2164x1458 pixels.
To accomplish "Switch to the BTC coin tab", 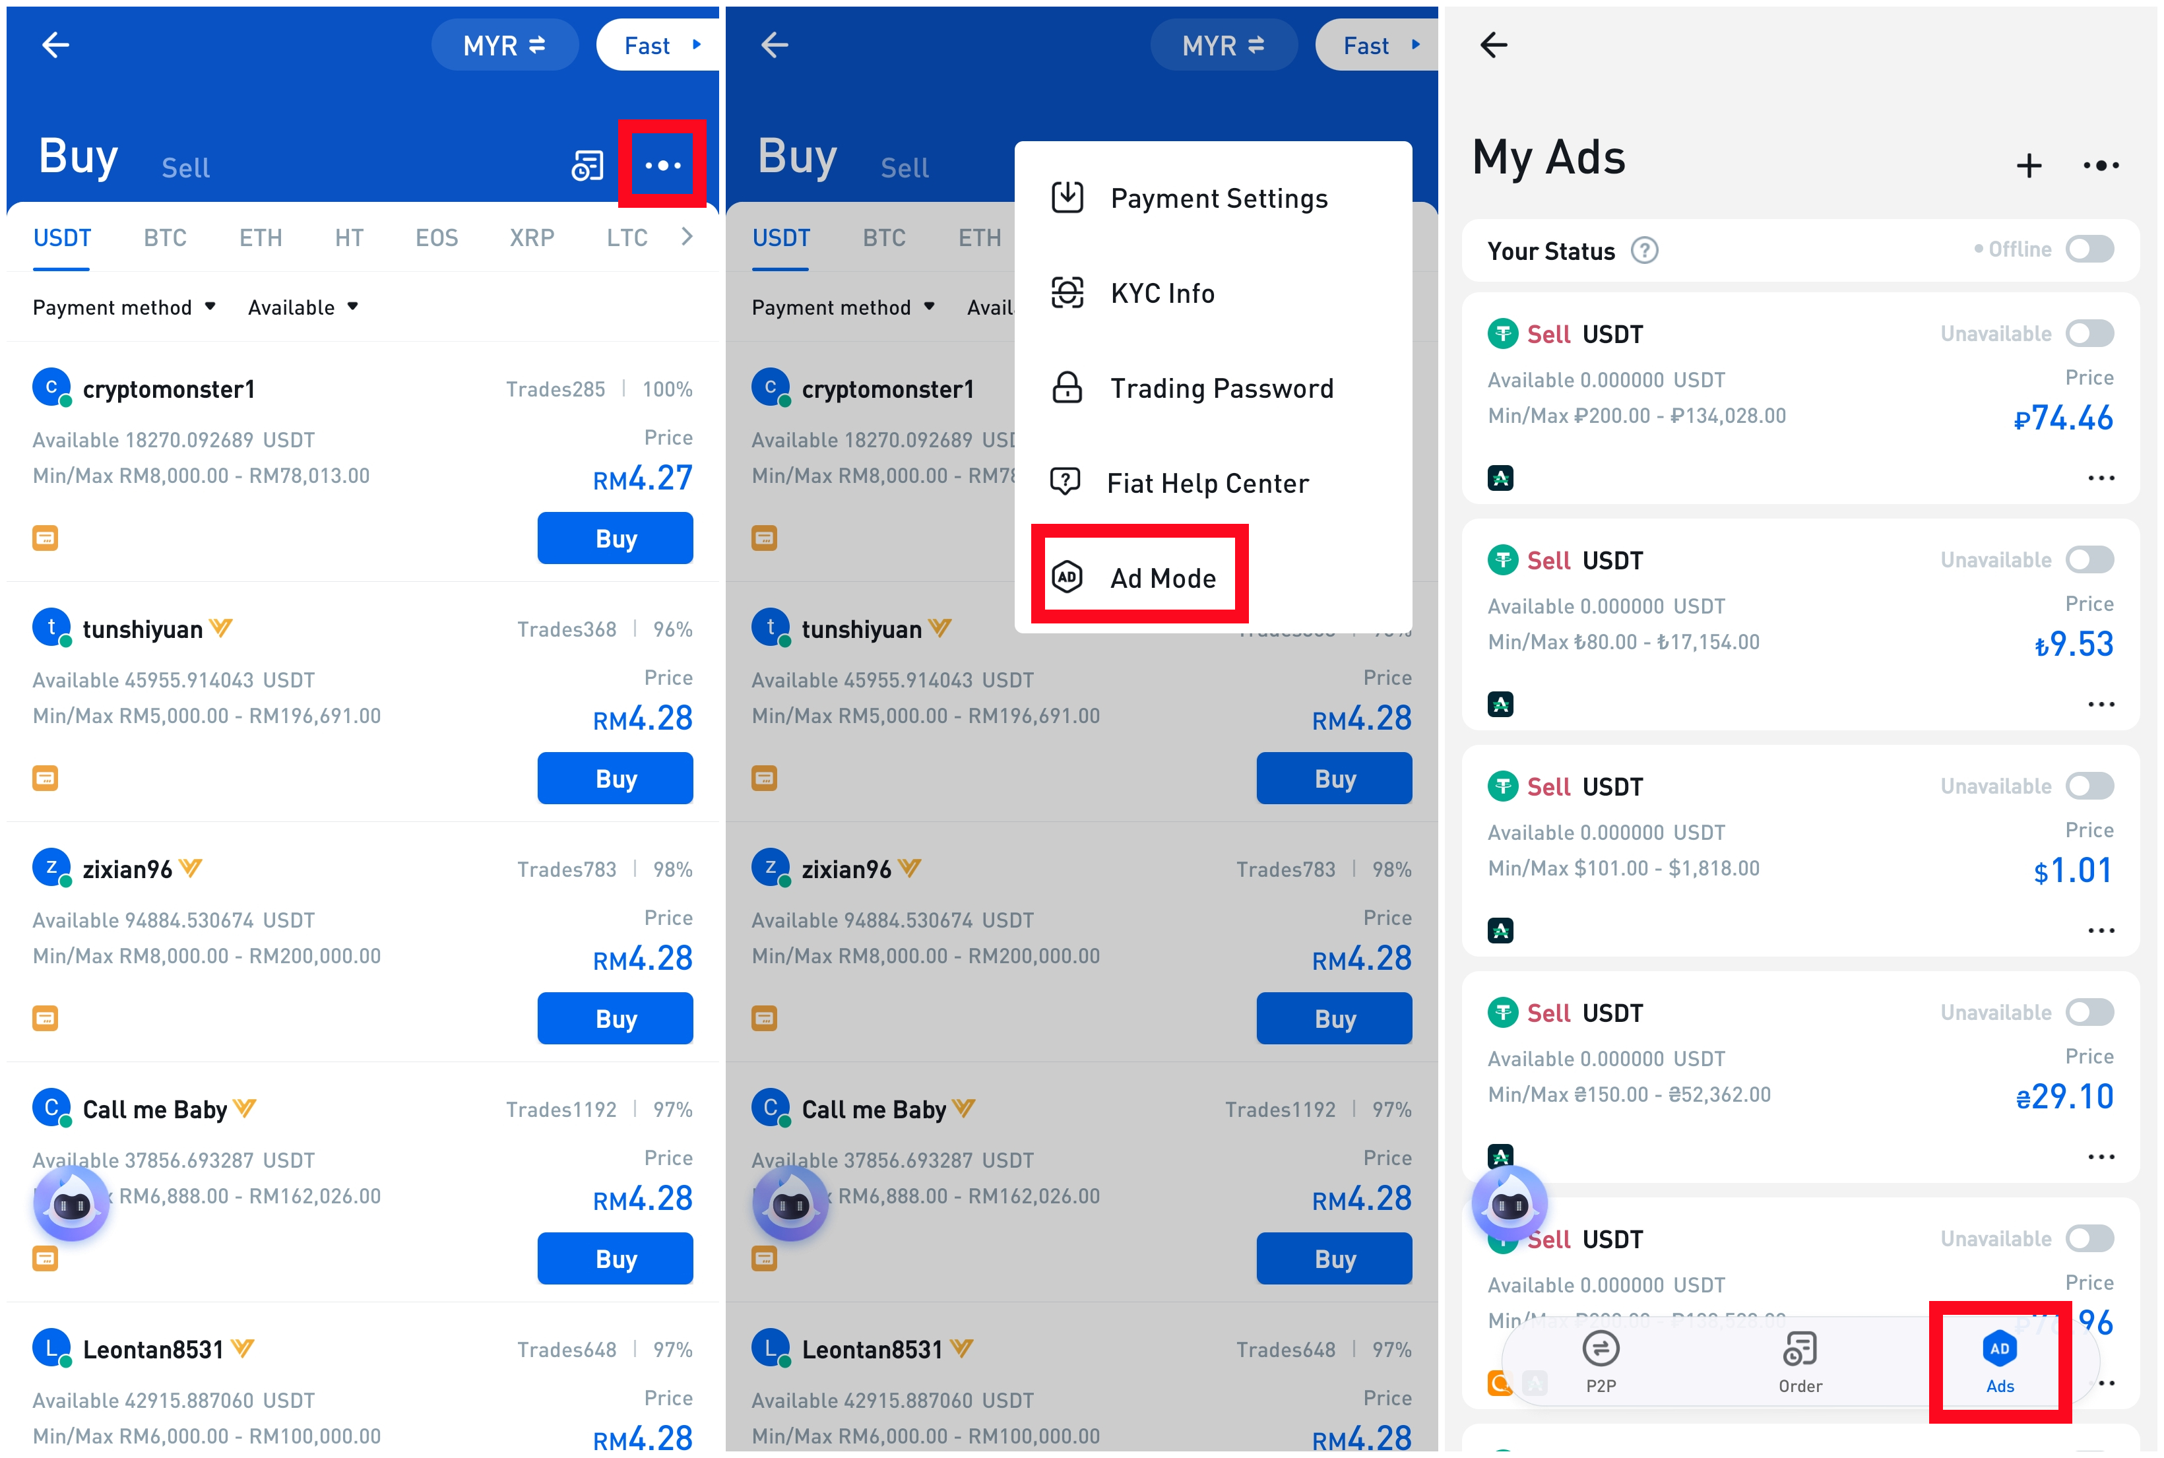I will coord(164,238).
